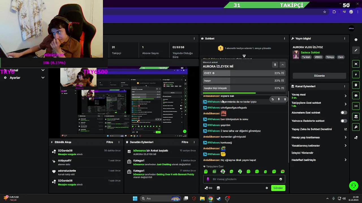Pin the hovered chat message
362x203 pixels.
point(279,99)
